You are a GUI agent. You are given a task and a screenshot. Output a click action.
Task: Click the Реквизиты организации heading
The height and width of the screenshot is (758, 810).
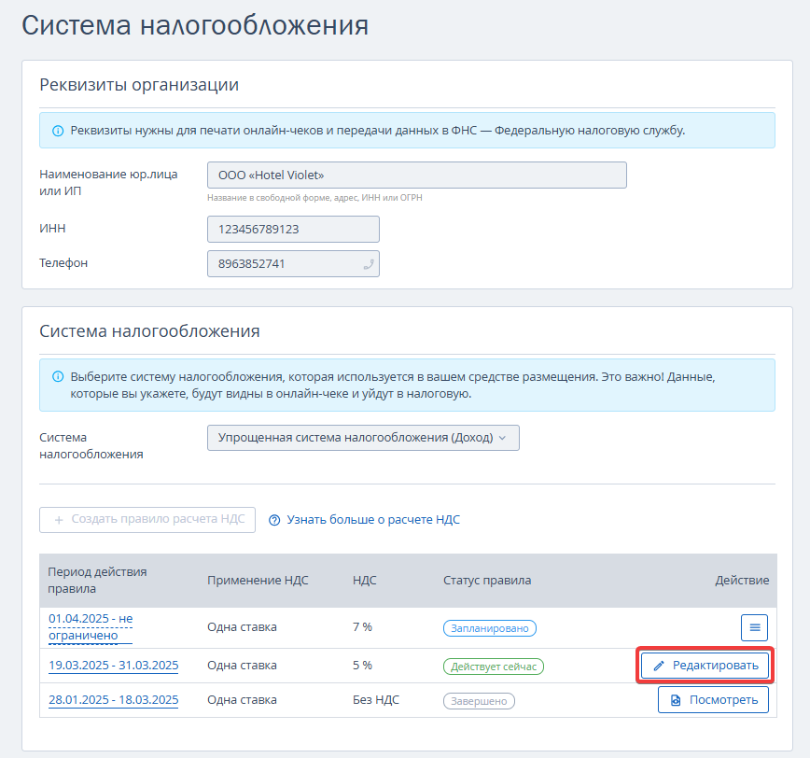coord(139,84)
